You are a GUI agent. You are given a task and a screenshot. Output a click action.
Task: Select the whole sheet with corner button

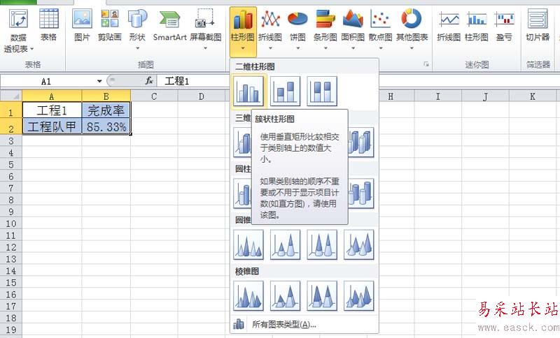[x=11, y=96]
